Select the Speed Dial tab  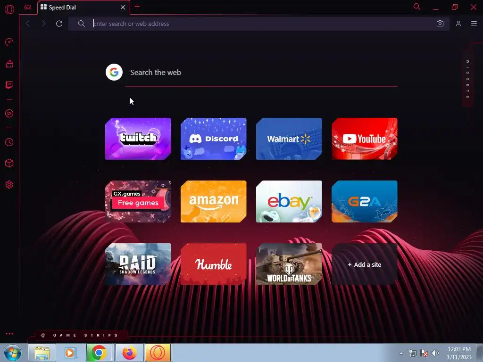83,8
